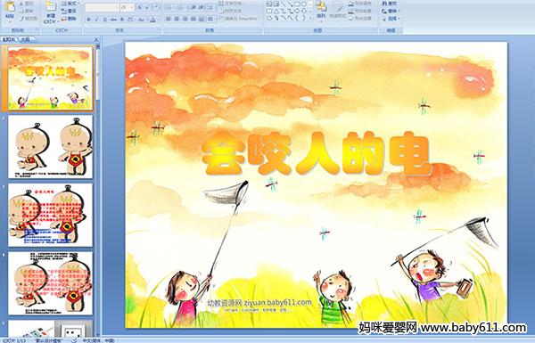Screen dimensions: 535x343
Task: Toggle Bold text formatting
Action: pos(88,20)
